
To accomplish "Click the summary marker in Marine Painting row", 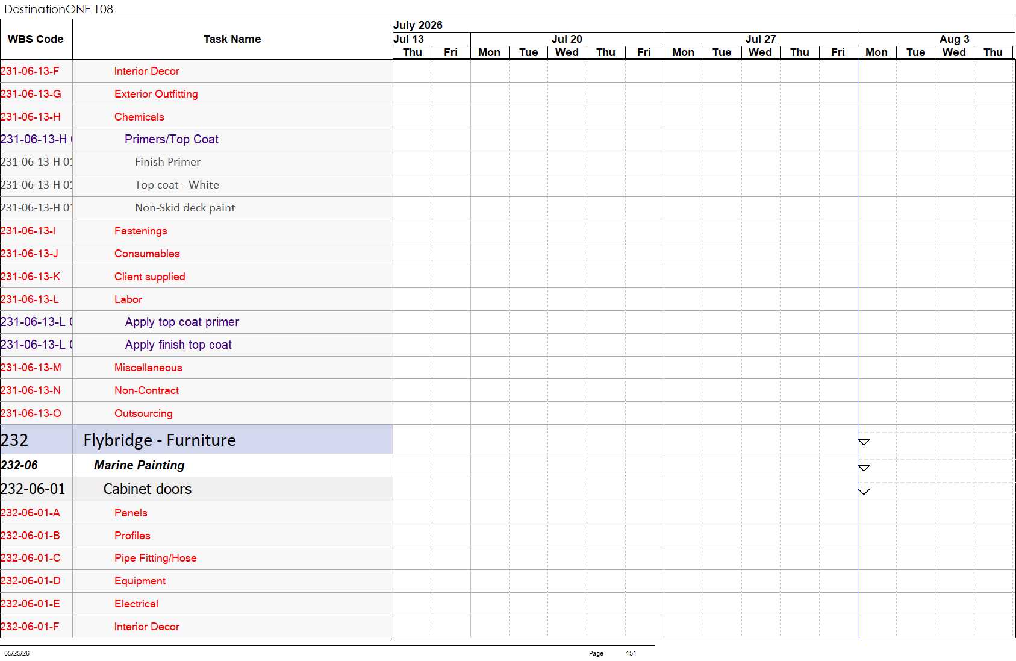I will pos(864,468).
